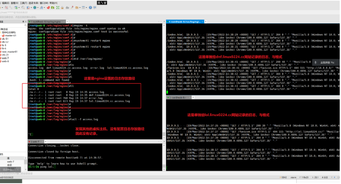Click the web-7 terminal vertical scrollbar
Image resolution: width=341 pixels, height=184 pixels.
[164, 157]
